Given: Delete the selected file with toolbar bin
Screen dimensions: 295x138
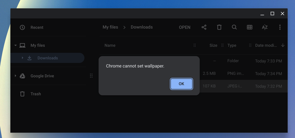Looking at the screenshot, I should click(219, 27).
